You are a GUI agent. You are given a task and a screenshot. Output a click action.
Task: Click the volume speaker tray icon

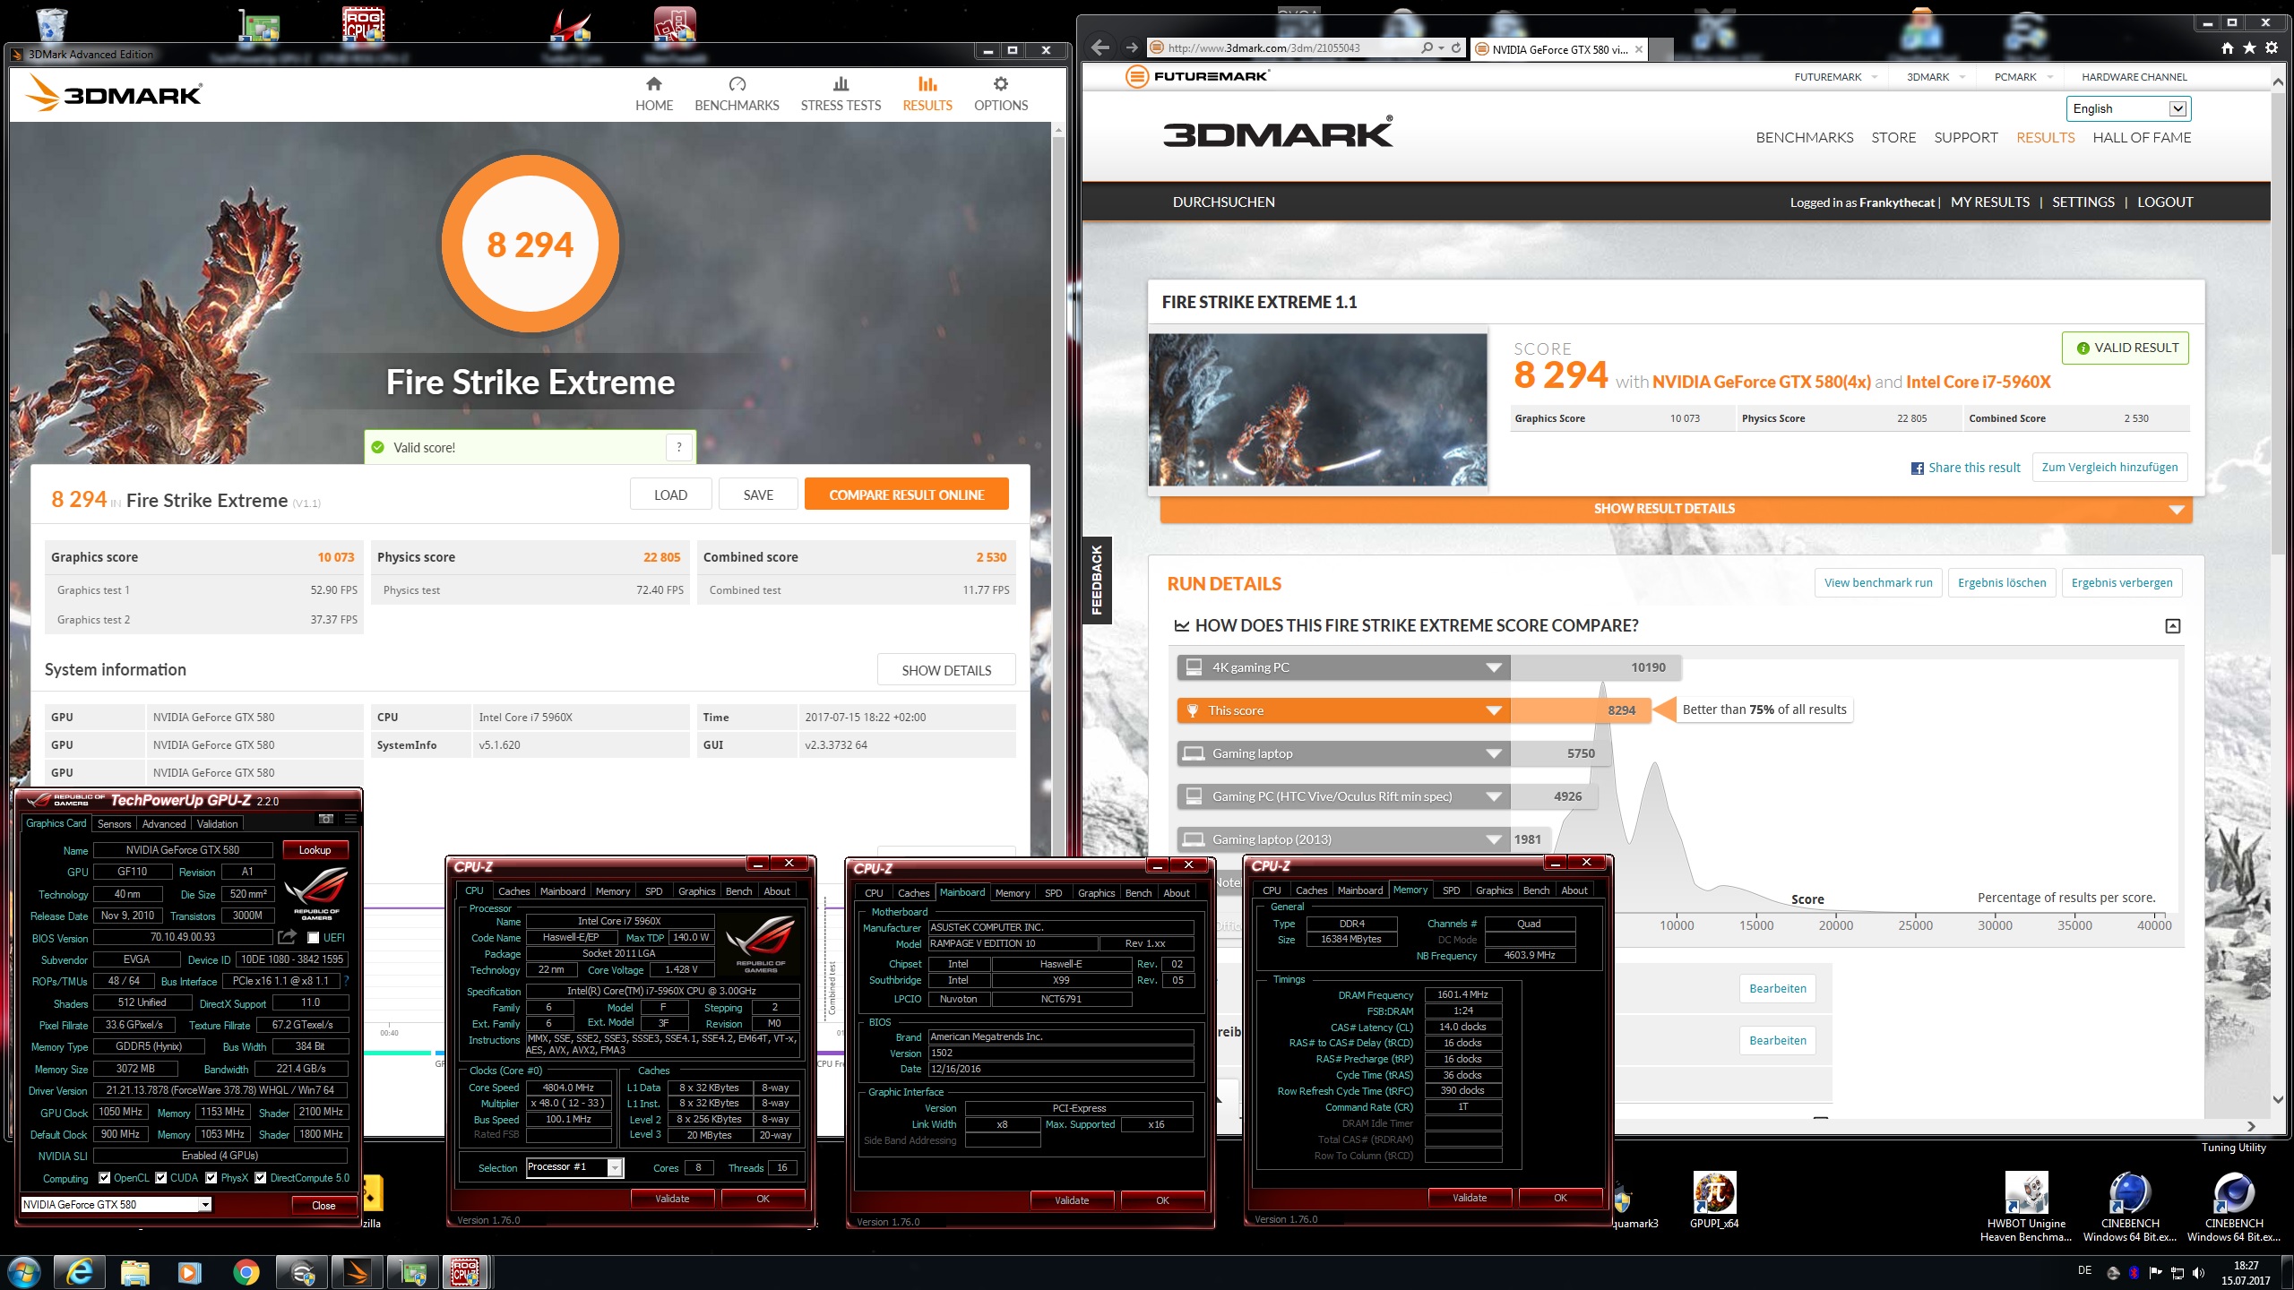click(2198, 1273)
